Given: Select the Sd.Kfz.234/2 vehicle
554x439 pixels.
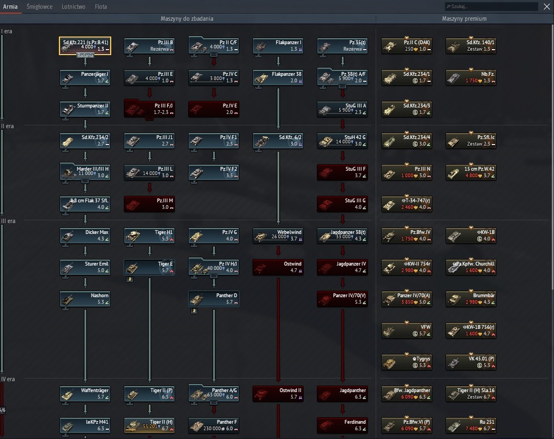Looking at the screenshot, I should coord(85,141).
